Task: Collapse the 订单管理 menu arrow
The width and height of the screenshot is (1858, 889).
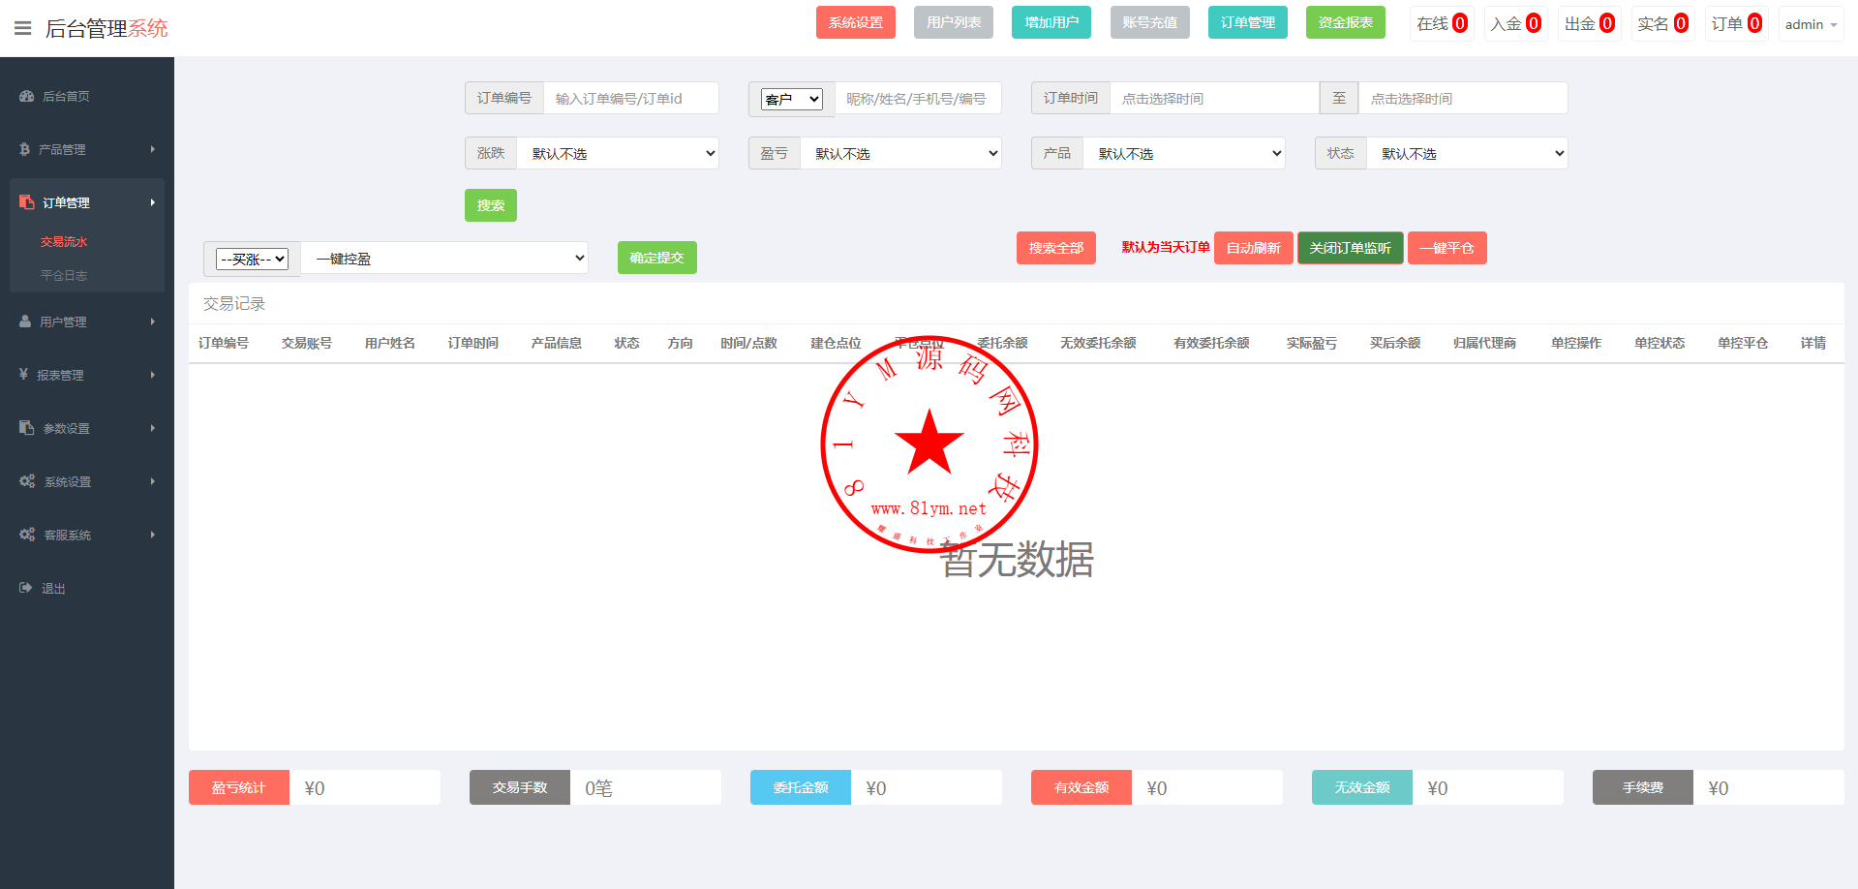Action: (x=153, y=202)
